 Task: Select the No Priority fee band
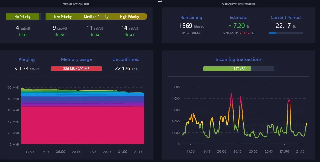[22, 17]
